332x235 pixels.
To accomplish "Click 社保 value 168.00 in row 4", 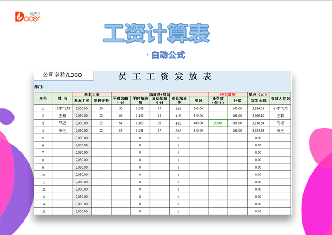I will 237,131.
